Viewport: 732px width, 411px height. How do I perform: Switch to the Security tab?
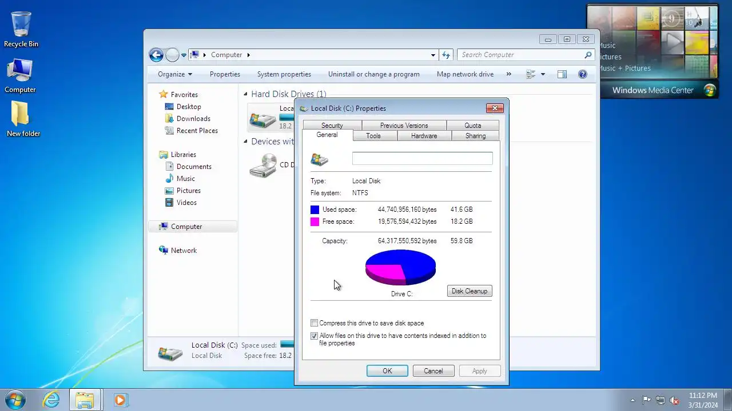(x=332, y=126)
